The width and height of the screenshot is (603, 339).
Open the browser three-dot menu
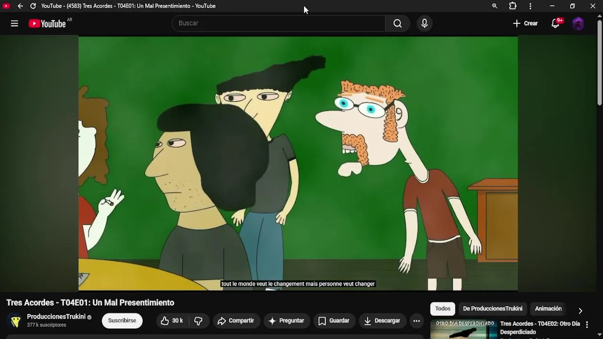[x=530, y=6]
